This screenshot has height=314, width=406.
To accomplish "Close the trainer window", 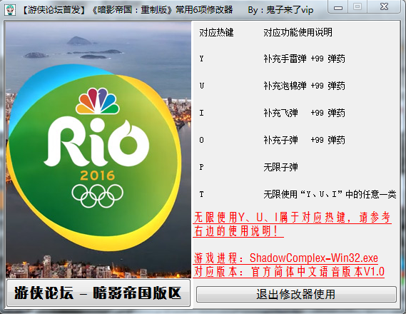I will click(384, 7).
